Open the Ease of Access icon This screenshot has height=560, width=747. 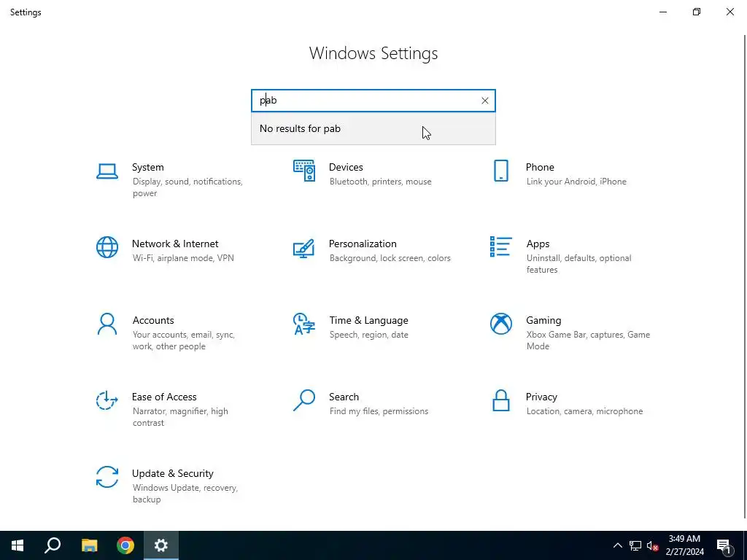[107, 400]
